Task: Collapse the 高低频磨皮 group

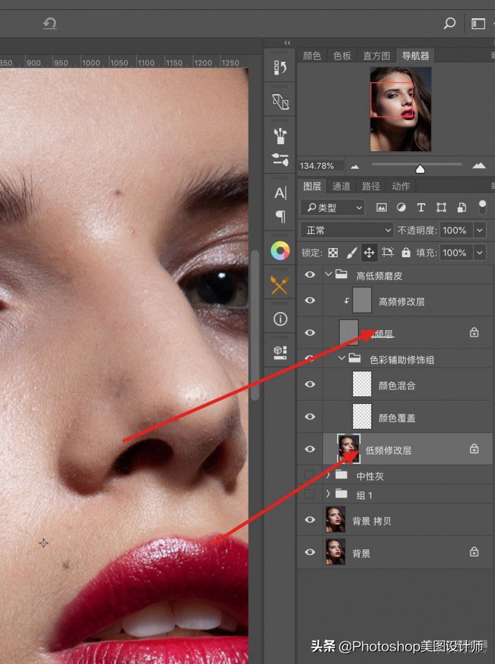Action: pos(328,275)
